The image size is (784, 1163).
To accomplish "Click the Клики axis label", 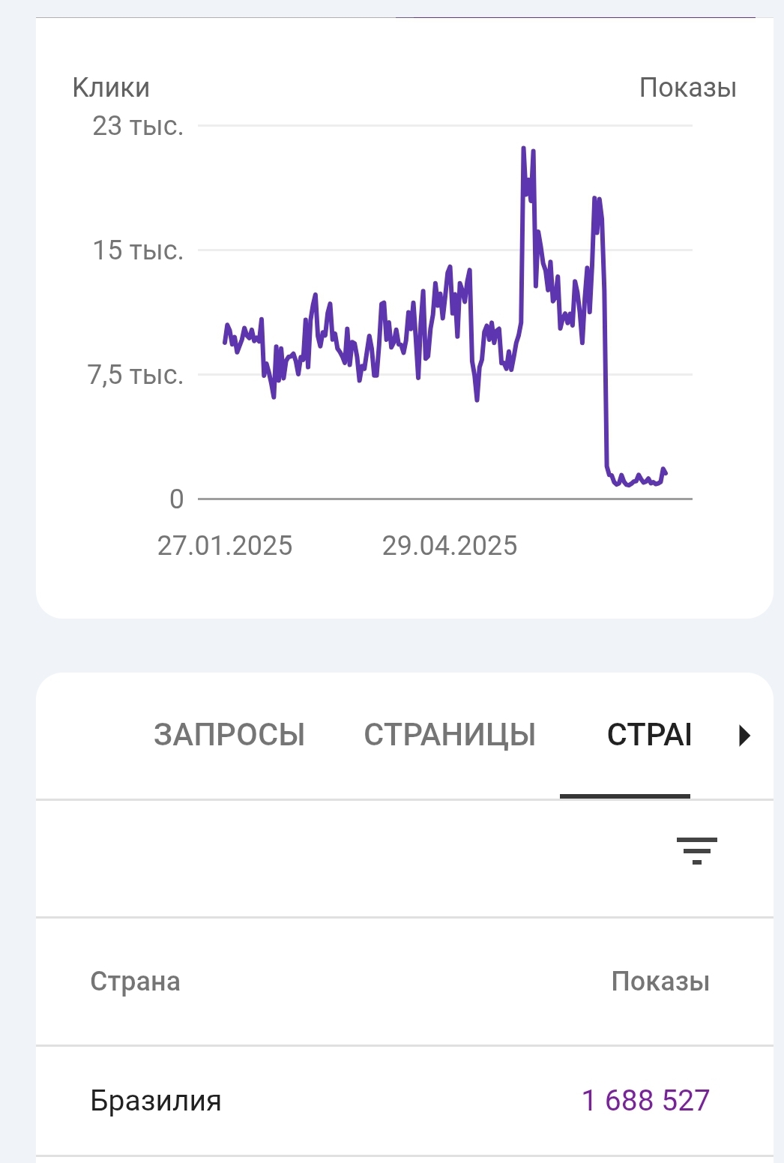I will 111,88.
